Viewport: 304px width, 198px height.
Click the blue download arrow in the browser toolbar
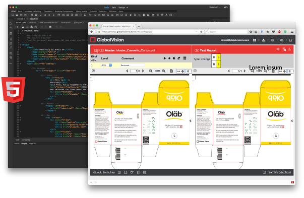pyautogui.click(x=262, y=32)
